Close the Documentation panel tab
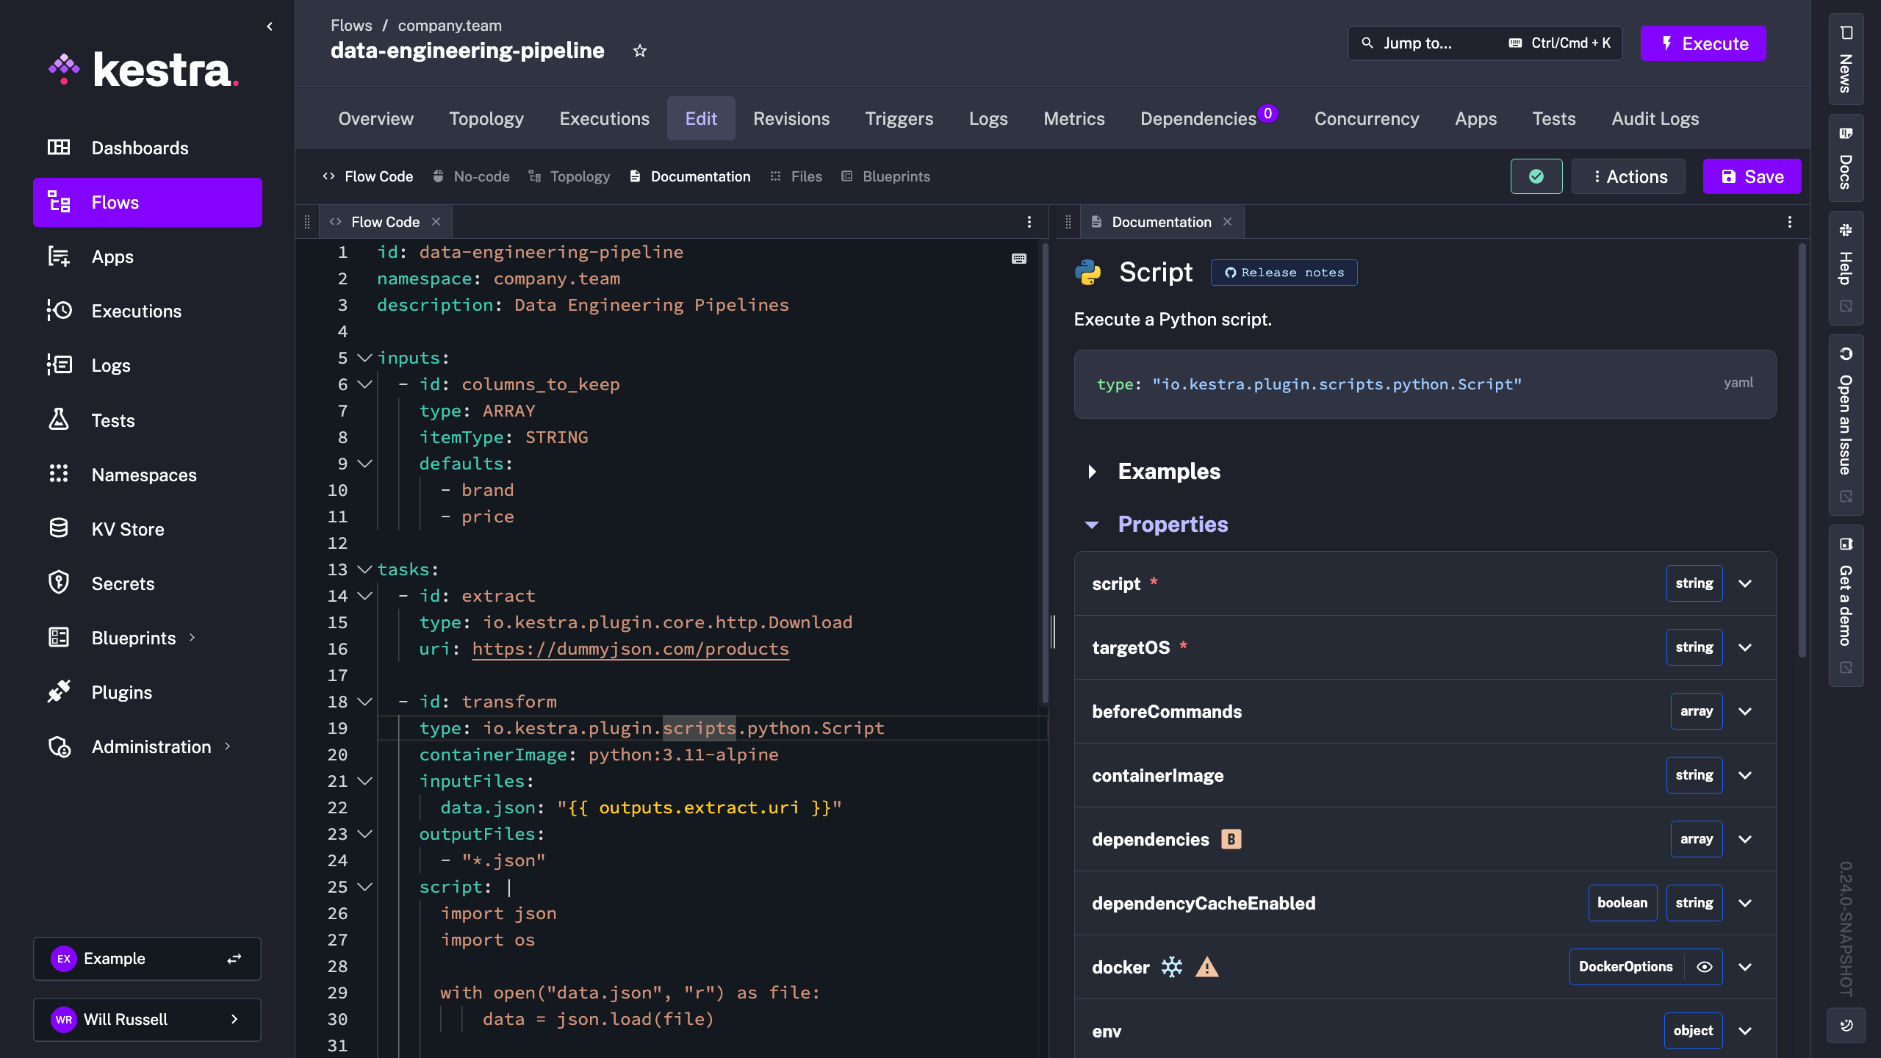The height and width of the screenshot is (1058, 1881). (x=1227, y=222)
